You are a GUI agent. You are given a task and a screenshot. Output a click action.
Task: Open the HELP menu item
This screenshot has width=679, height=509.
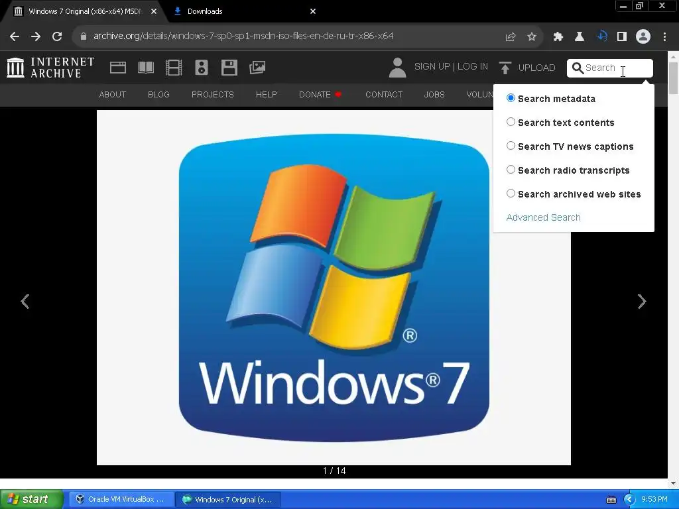(267, 94)
